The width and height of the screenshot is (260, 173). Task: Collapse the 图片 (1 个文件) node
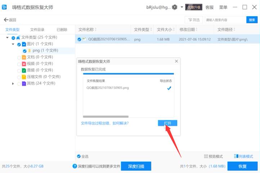13,44
